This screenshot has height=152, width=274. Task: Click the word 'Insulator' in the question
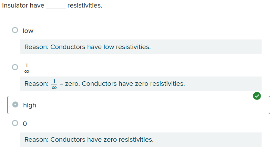click(x=15, y=5)
